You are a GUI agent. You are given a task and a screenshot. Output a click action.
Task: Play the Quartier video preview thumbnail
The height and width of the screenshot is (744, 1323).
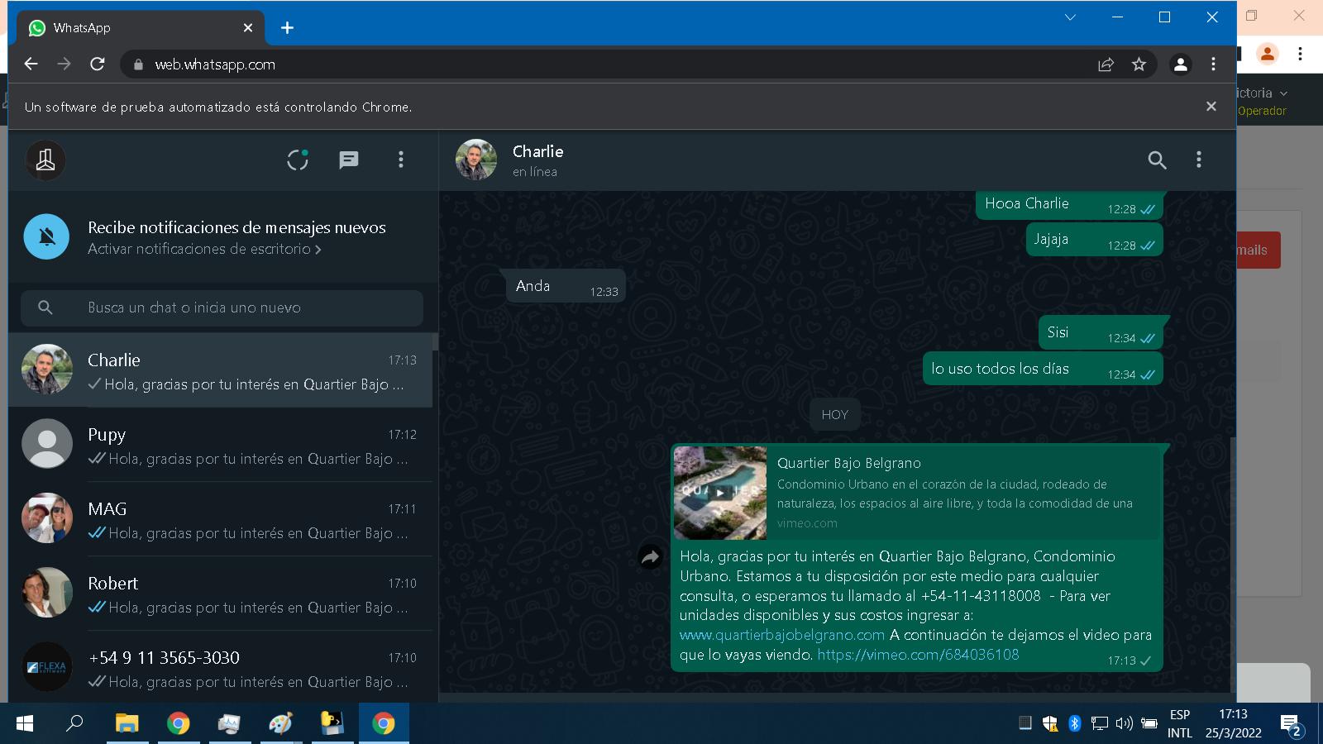(720, 493)
